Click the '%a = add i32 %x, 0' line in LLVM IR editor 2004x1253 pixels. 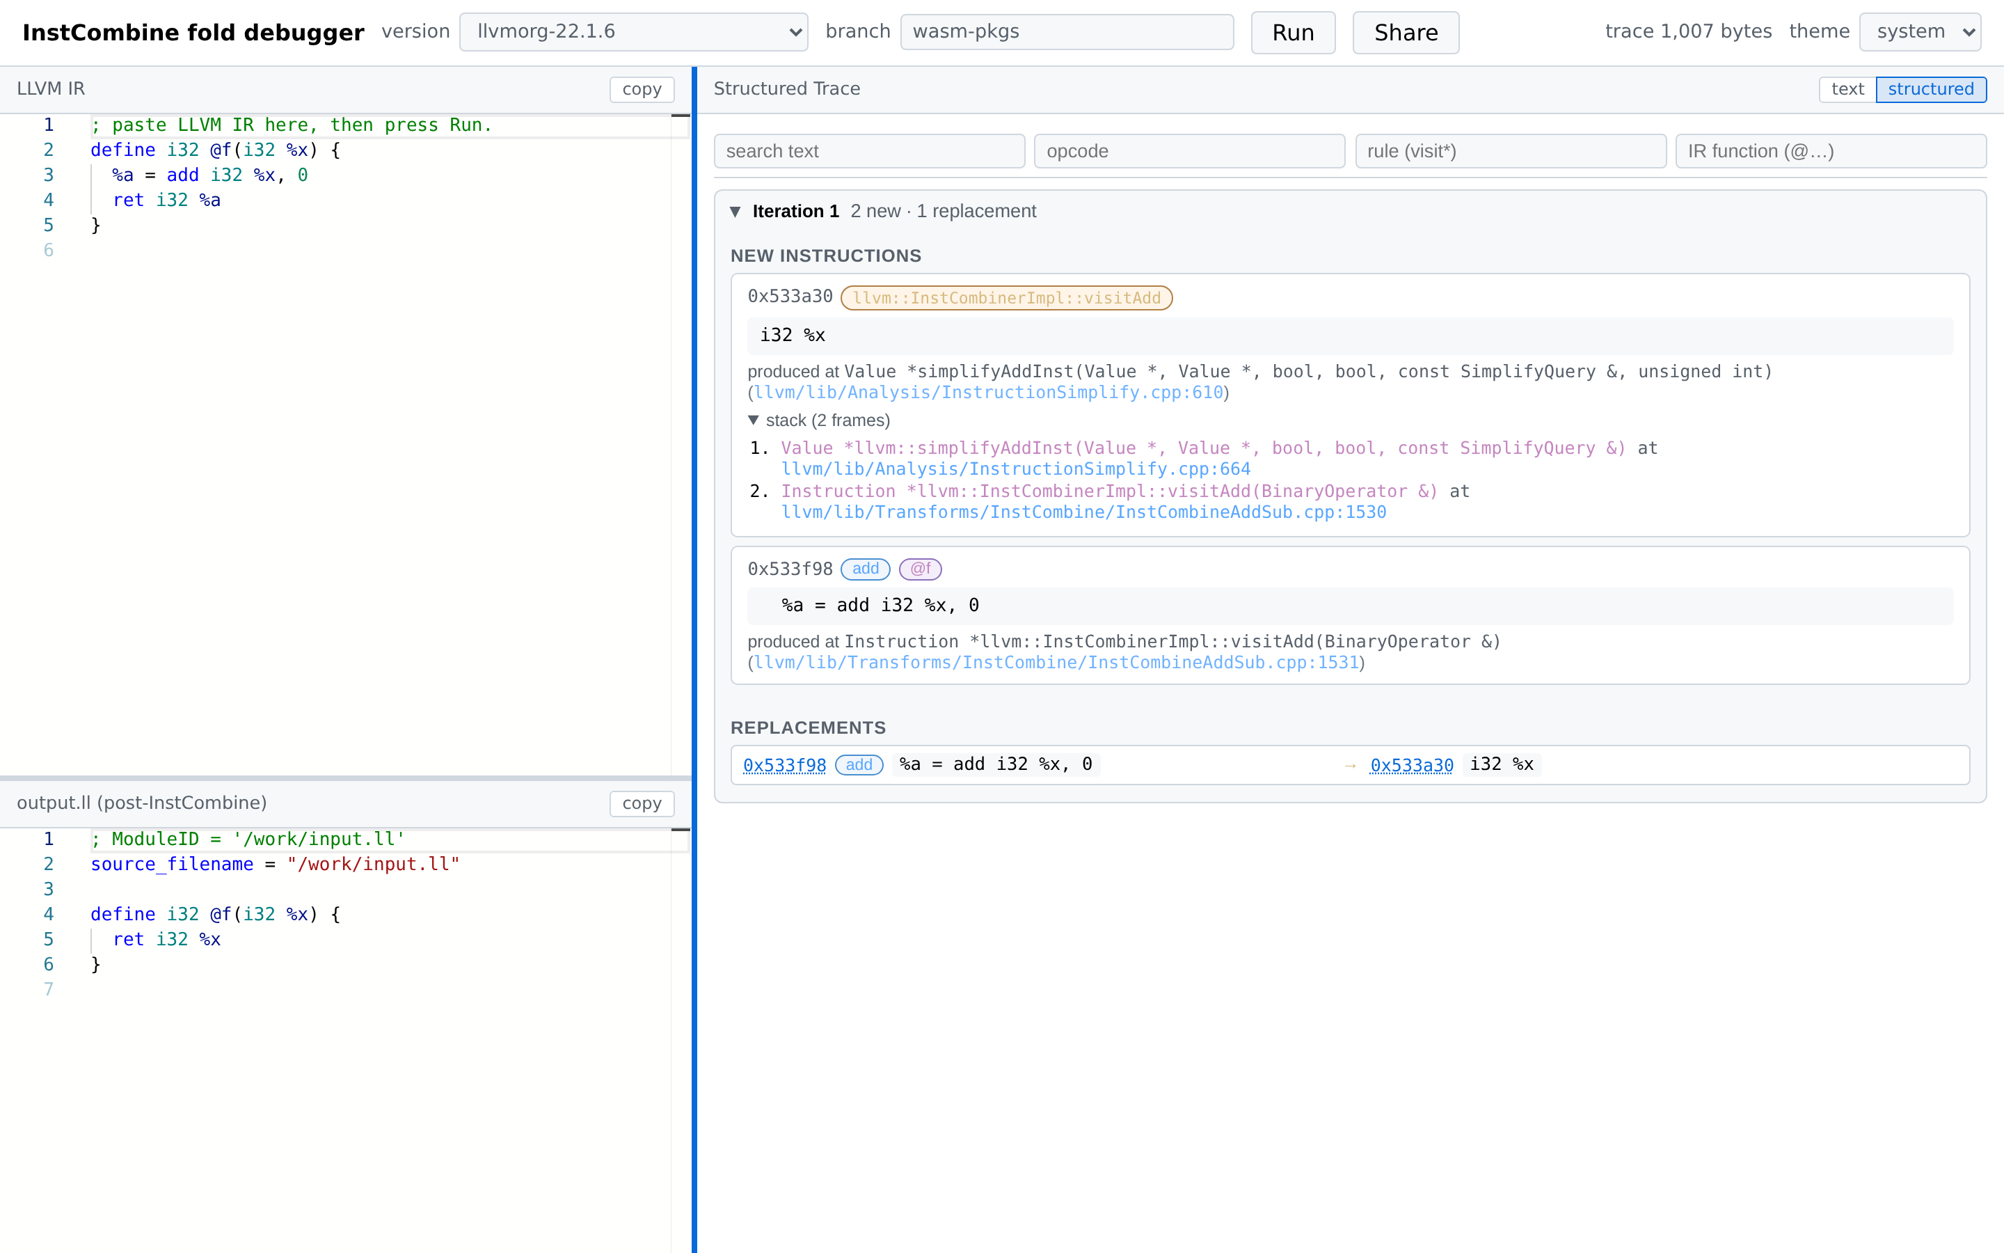pos(210,175)
